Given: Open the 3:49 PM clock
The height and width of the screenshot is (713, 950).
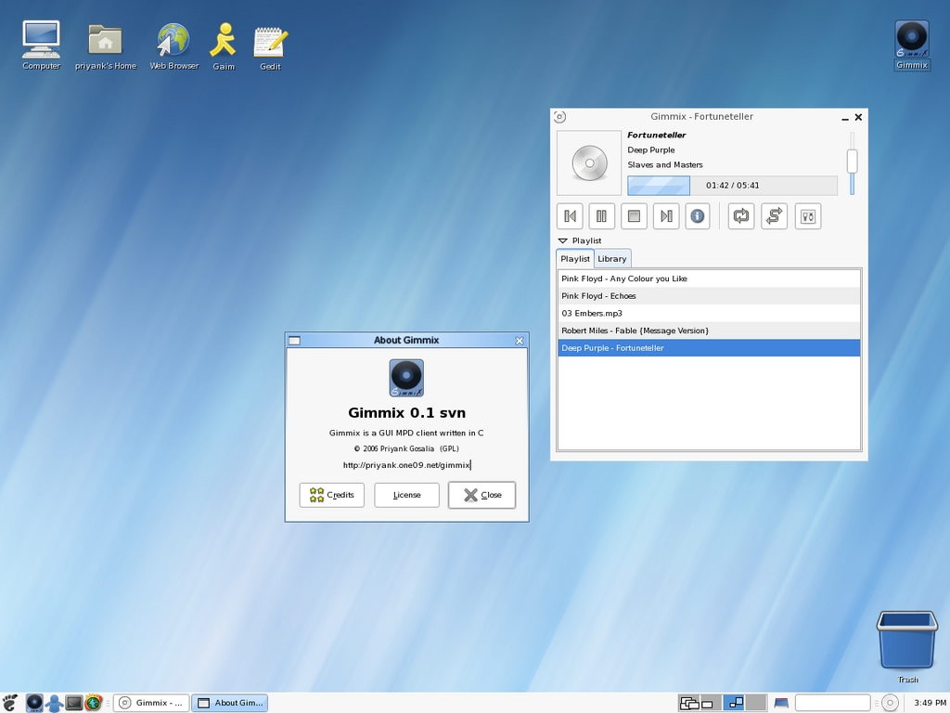Looking at the screenshot, I should [930, 703].
